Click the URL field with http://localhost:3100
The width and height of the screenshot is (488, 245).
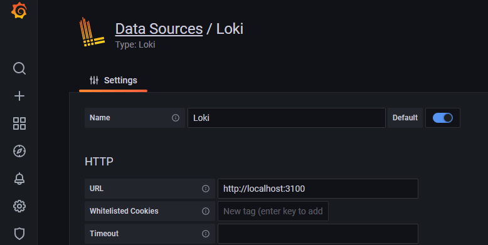point(318,189)
